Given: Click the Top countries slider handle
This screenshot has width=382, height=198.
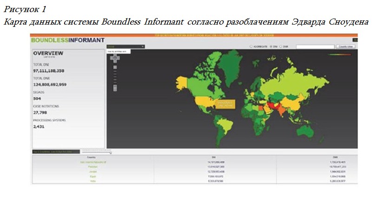Looking at the screenshot, I should (111, 153).
